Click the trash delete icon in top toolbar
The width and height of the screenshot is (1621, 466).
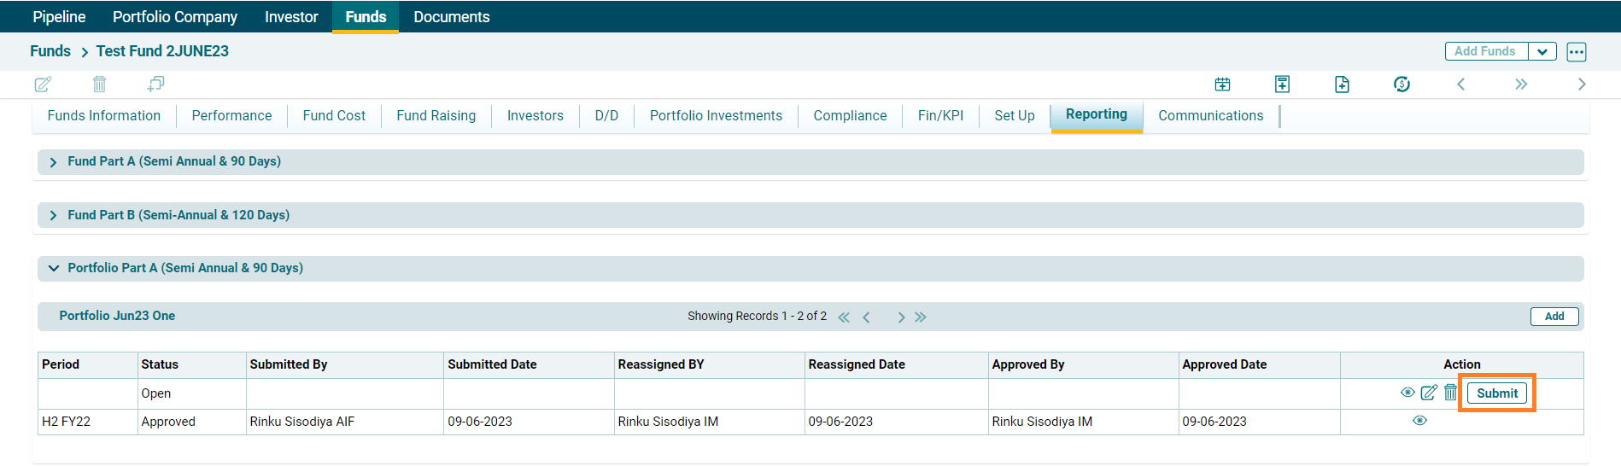pyautogui.click(x=99, y=84)
